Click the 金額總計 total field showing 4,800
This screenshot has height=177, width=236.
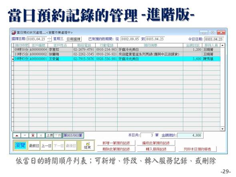(190, 135)
